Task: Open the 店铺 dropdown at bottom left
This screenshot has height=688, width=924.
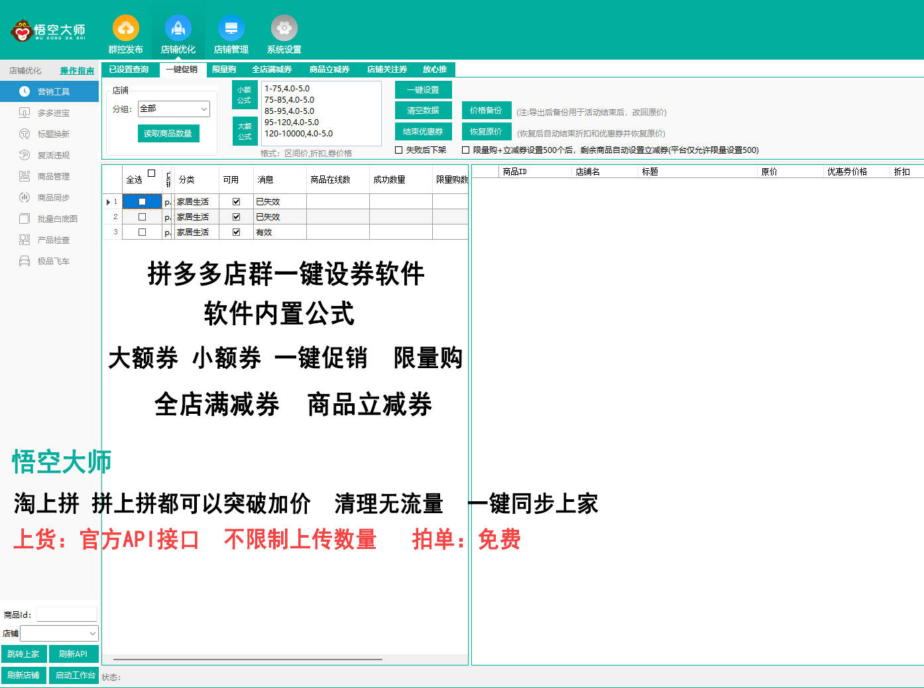Action: (60, 634)
